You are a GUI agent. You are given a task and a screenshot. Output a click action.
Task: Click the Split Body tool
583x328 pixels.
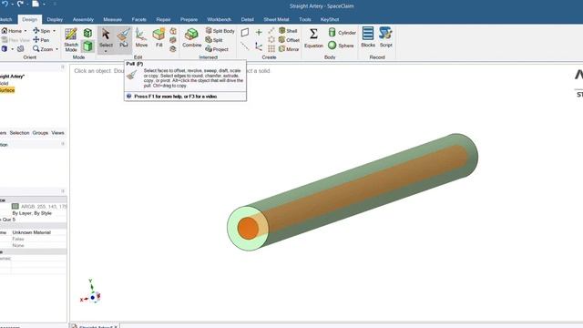point(220,31)
